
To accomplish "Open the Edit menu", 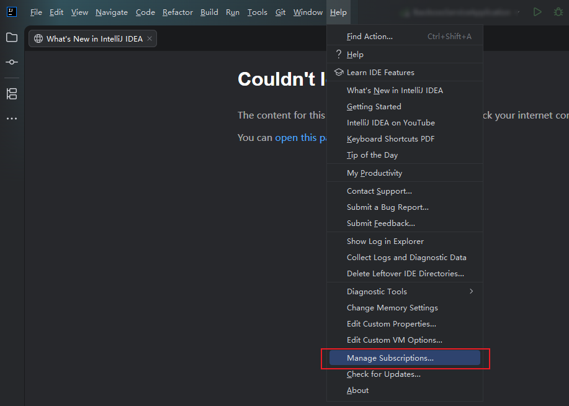I will (x=56, y=12).
